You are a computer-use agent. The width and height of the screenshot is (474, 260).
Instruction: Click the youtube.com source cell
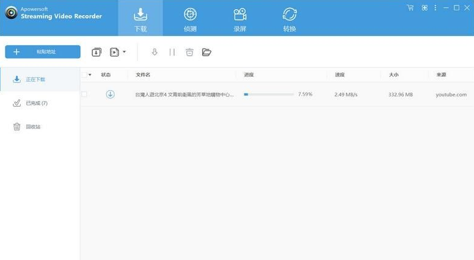click(451, 94)
